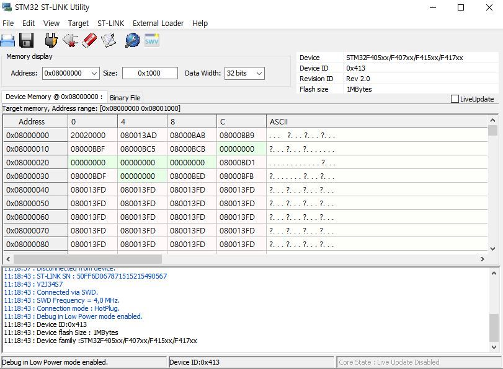
Task: Open the External Loader menu
Action: [x=158, y=24]
